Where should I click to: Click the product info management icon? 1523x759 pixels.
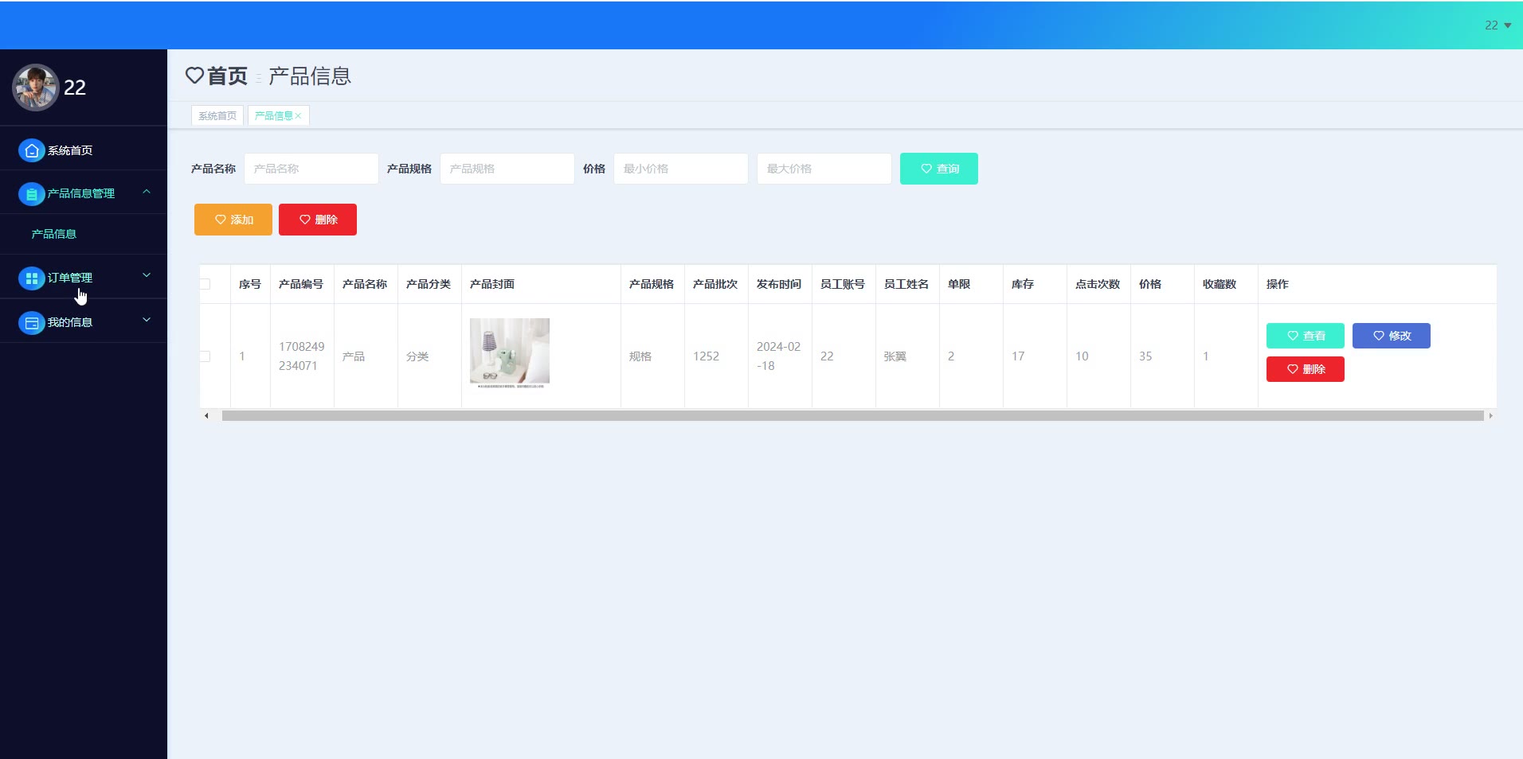click(x=31, y=194)
